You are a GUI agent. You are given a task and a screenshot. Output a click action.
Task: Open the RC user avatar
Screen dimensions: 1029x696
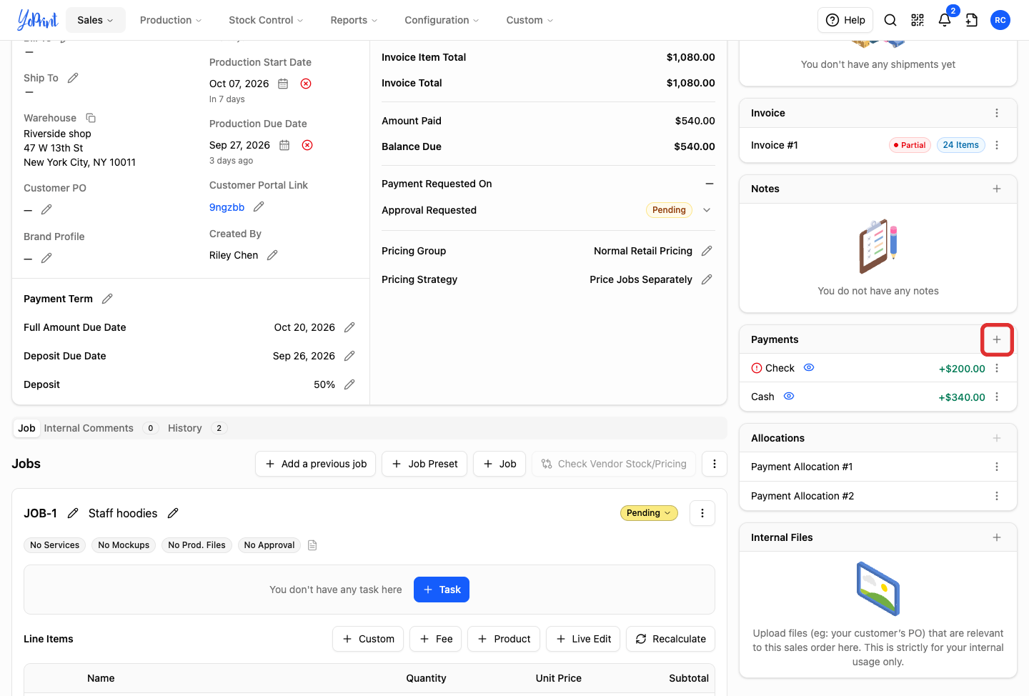pyautogui.click(x=1000, y=20)
